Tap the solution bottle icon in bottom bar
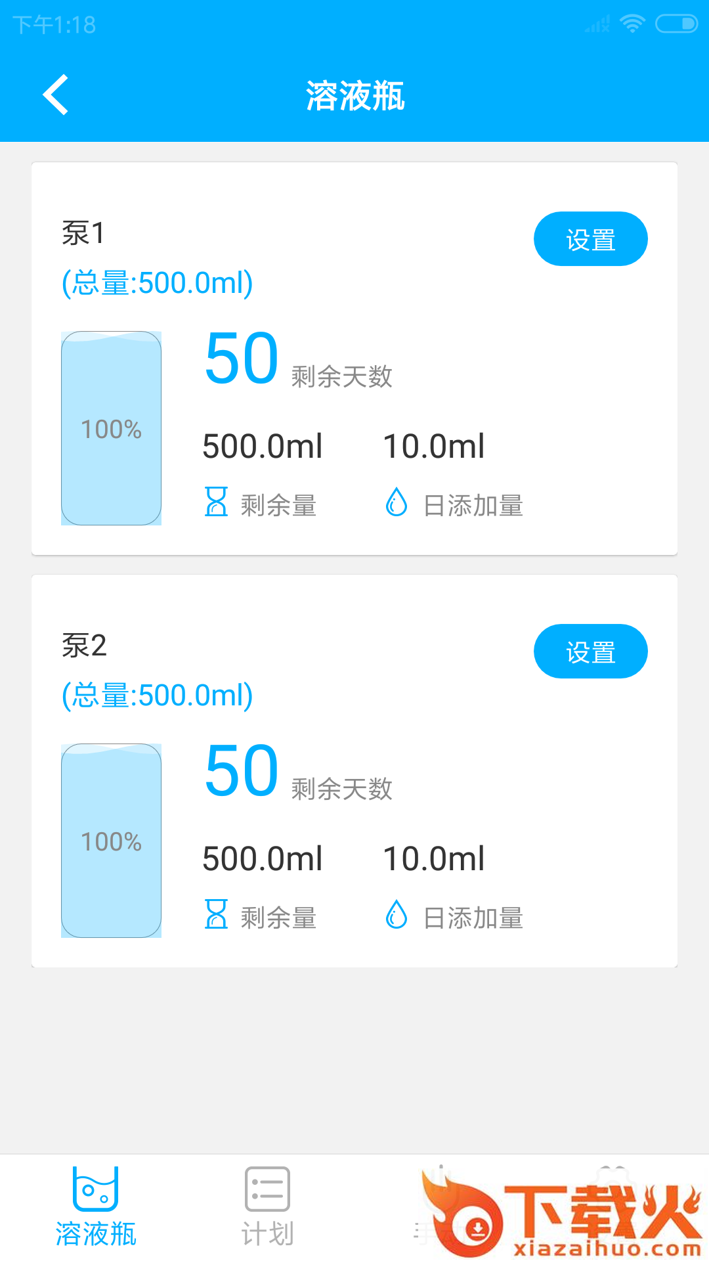 tap(96, 1189)
